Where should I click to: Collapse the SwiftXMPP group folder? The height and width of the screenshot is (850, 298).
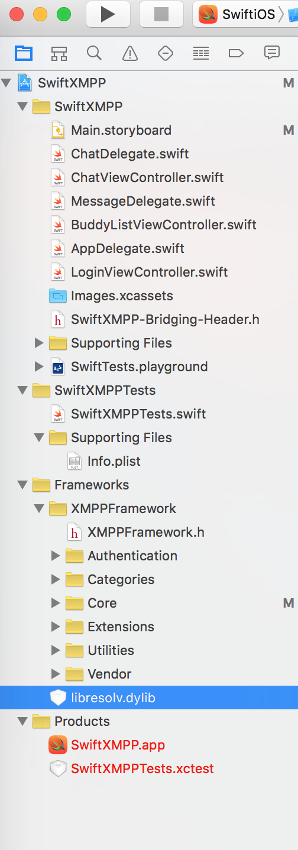[x=23, y=106]
